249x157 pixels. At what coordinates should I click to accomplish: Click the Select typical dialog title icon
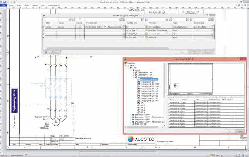pyautogui.click(x=125, y=59)
